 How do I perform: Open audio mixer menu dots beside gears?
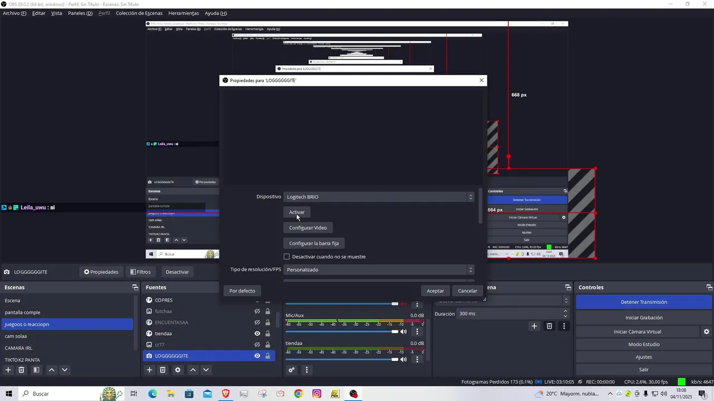pos(306,370)
